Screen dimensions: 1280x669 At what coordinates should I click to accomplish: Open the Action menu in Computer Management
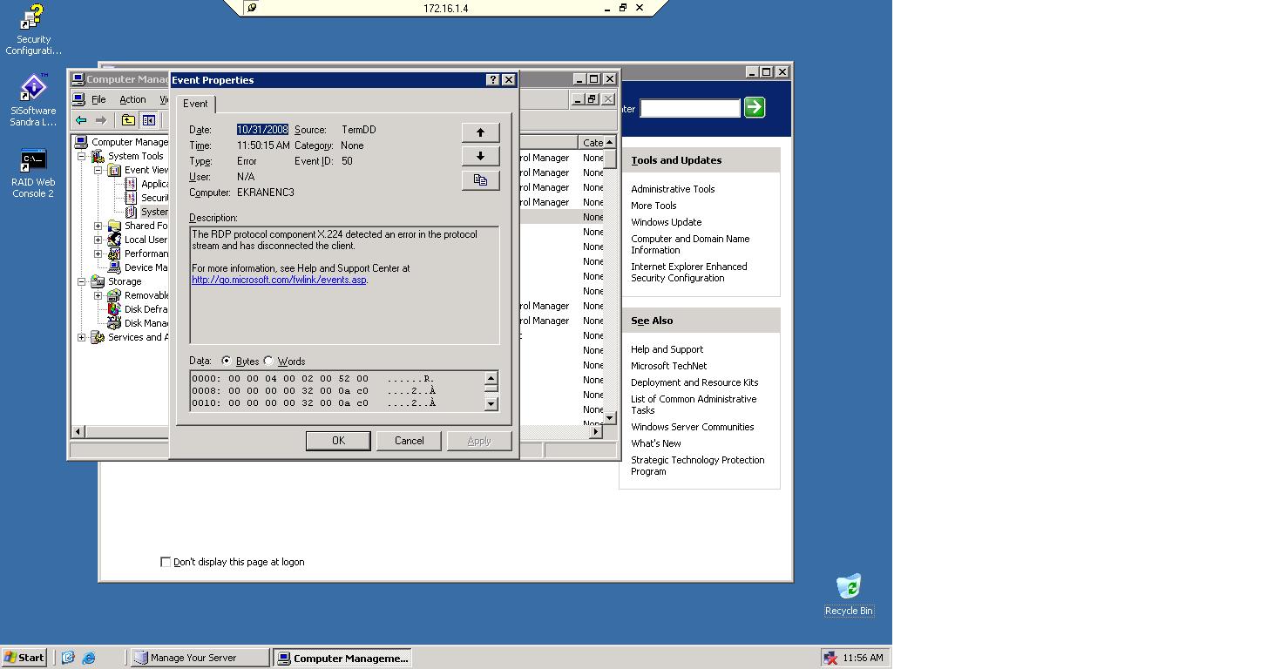point(132,99)
